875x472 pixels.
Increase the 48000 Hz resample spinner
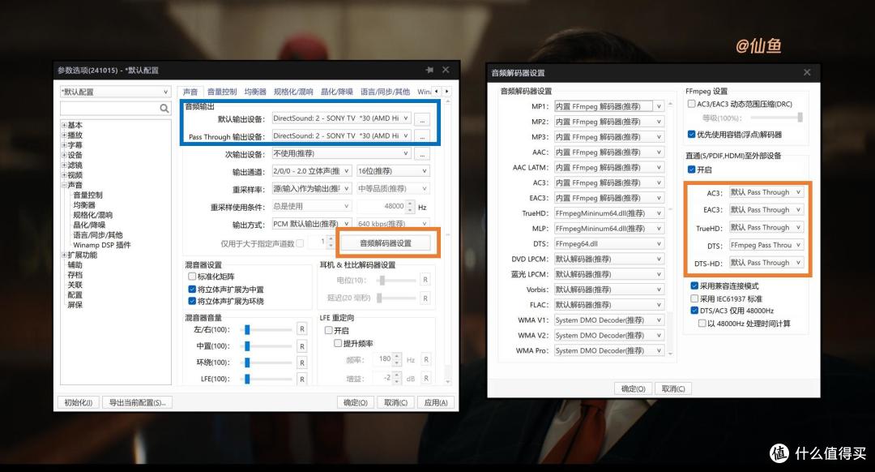[x=411, y=204]
